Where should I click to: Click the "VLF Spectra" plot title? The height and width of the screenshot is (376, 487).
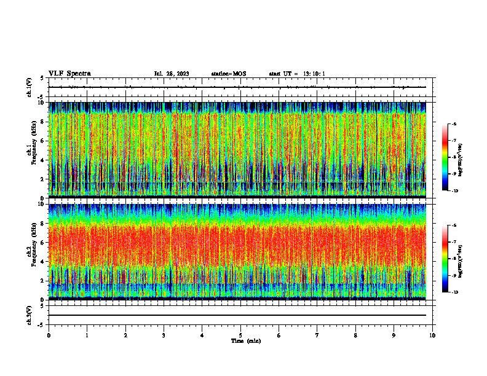69,74
